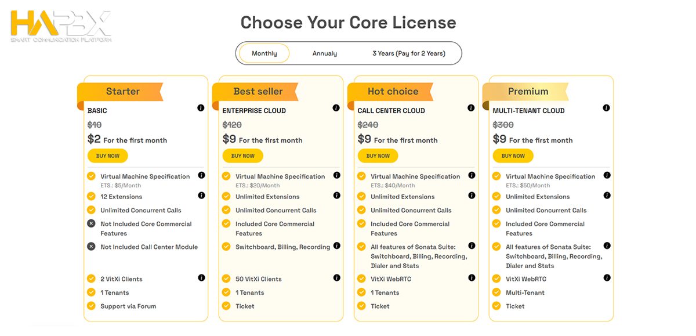This screenshot has height=336, width=696.
Task: Click the struck-through $120 price
Action: [232, 125]
